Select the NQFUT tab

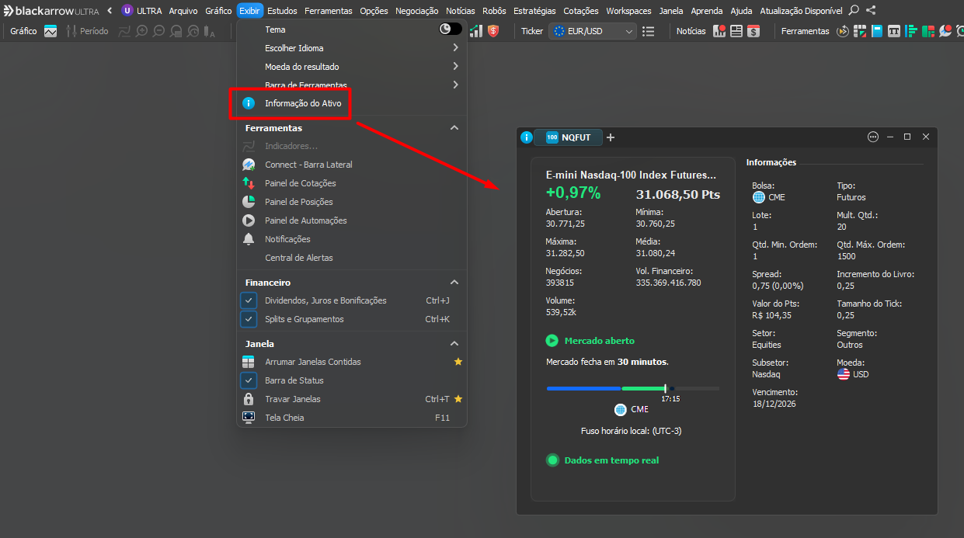point(568,137)
